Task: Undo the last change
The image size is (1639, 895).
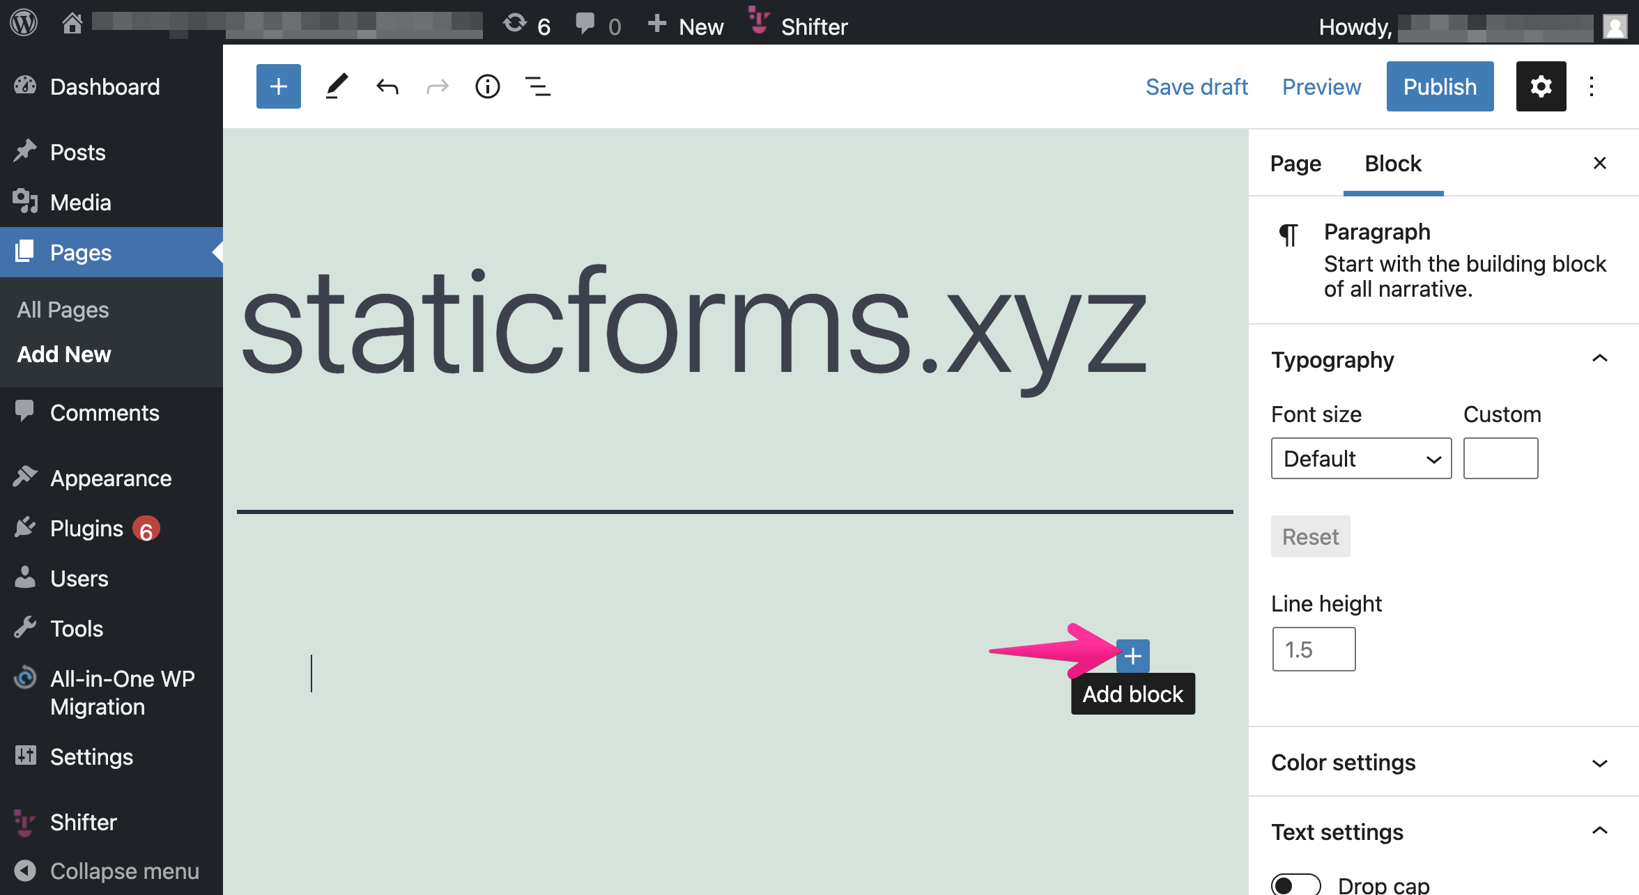Action: (x=387, y=86)
